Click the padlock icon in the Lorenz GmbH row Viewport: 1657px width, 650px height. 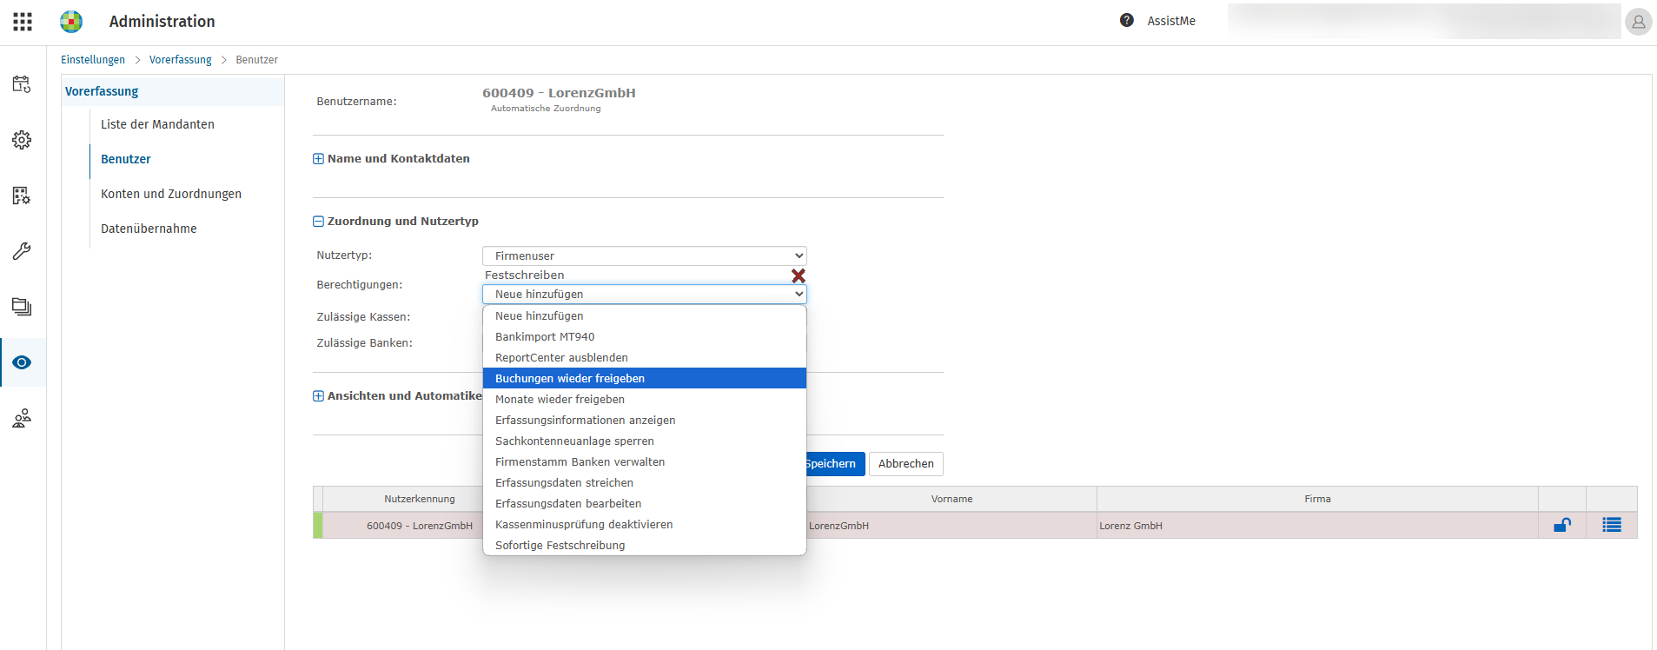(1562, 525)
